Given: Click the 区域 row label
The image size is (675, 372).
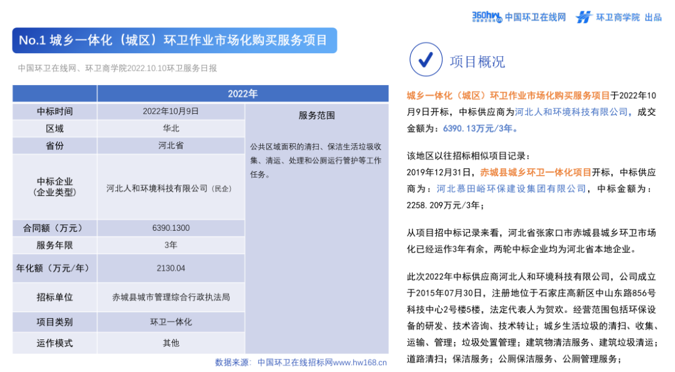Looking at the screenshot, I should (x=54, y=129).
